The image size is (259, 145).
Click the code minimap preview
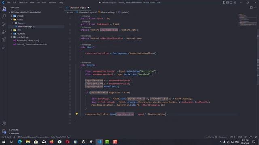pos(247,20)
